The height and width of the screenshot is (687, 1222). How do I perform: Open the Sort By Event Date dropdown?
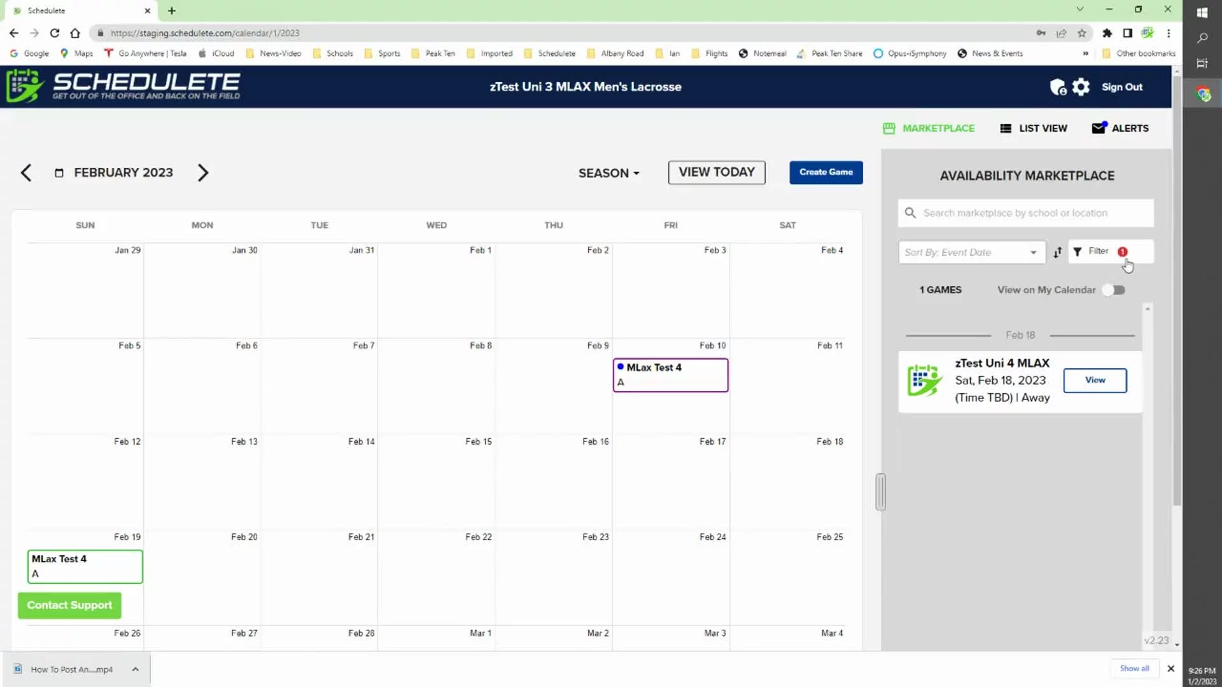click(971, 253)
